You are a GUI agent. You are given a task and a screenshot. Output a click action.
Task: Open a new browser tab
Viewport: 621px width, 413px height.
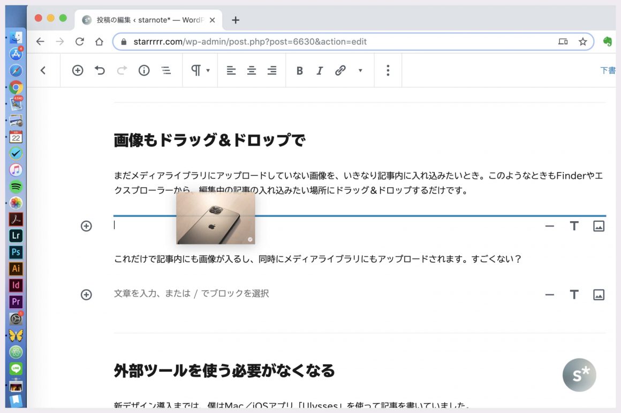tap(236, 20)
